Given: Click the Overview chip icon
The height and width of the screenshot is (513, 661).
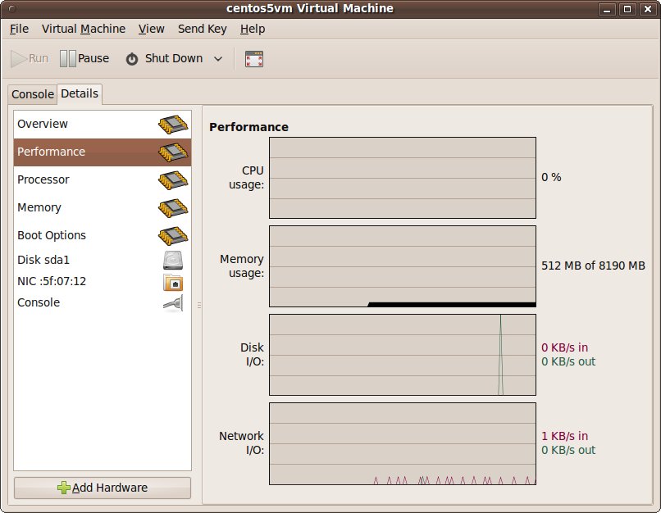Looking at the screenshot, I should pos(173,125).
